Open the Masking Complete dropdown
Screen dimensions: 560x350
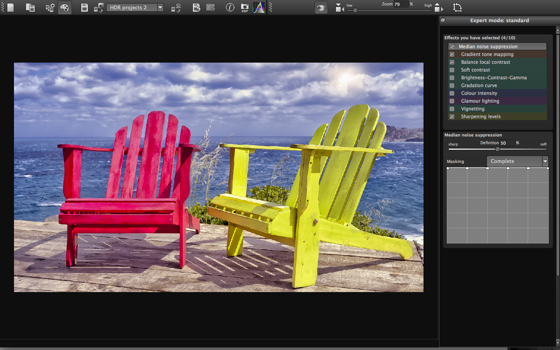(517, 161)
